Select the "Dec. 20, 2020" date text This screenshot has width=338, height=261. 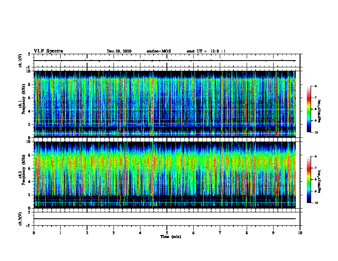[119, 51]
